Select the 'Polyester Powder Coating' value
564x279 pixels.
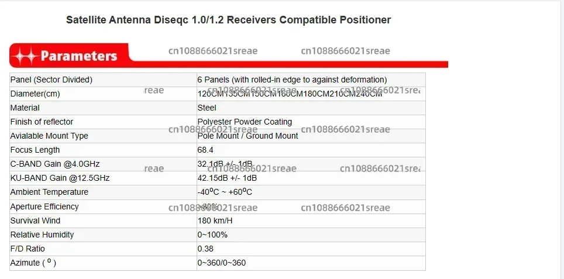tap(245, 122)
